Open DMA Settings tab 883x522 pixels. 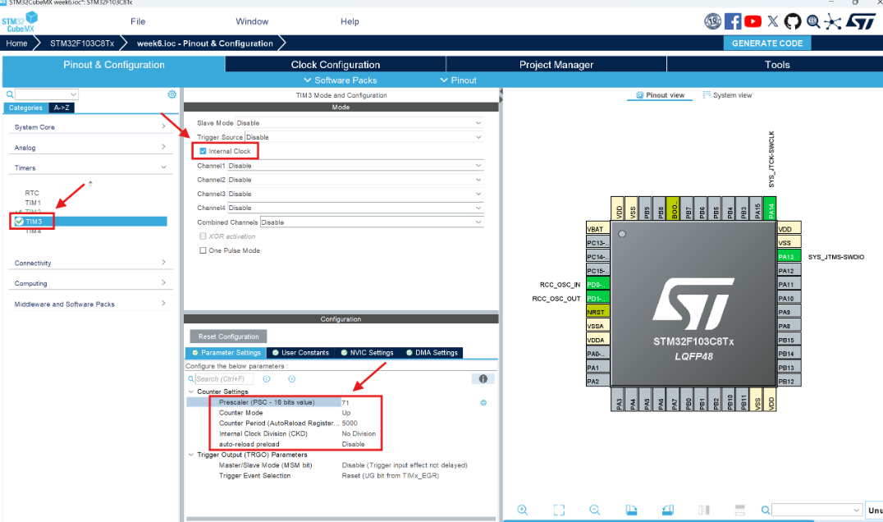pos(432,352)
